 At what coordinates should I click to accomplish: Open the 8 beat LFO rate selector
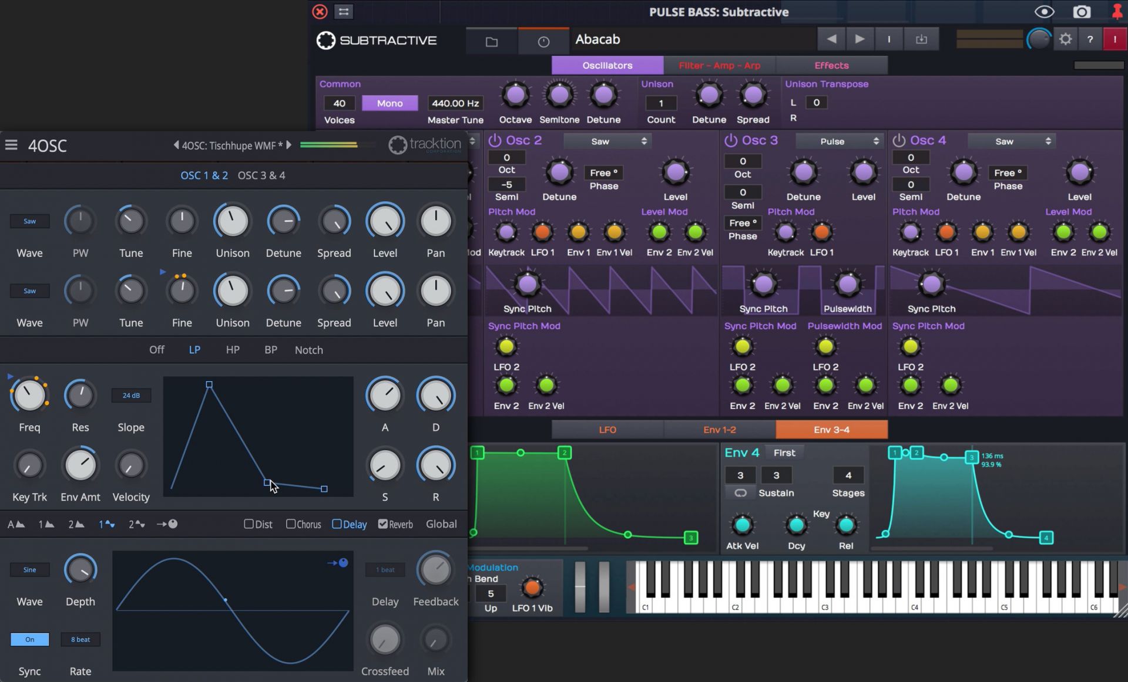click(x=80, y=639)
